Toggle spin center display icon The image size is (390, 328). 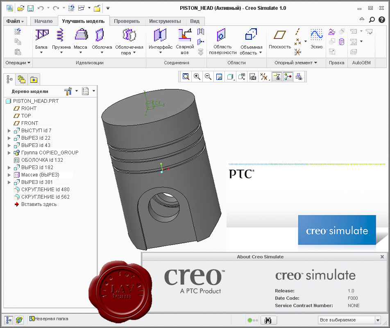point(288,77)
